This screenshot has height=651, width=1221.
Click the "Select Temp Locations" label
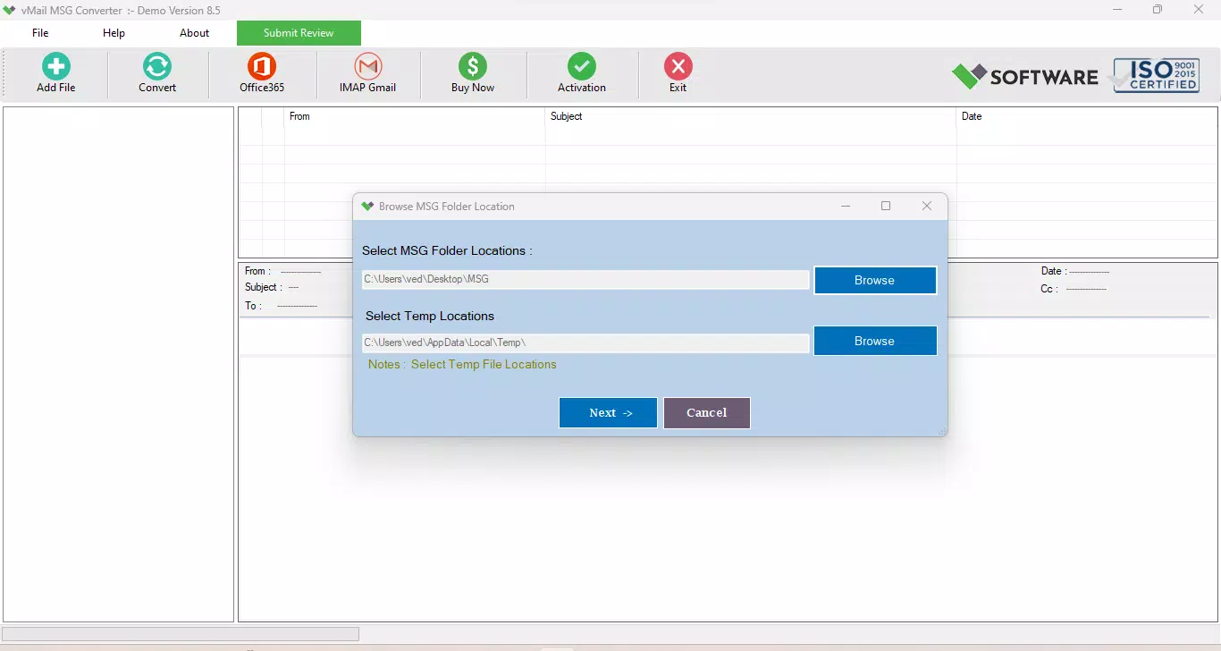coord(430,317)
